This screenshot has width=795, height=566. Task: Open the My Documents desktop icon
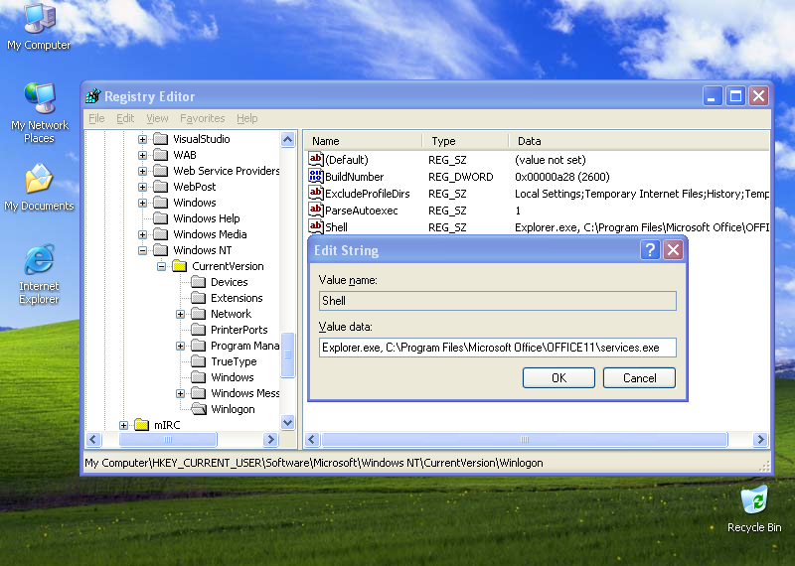click(39, 188)
